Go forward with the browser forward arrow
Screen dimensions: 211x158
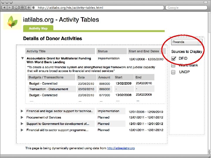click(10, 8)
